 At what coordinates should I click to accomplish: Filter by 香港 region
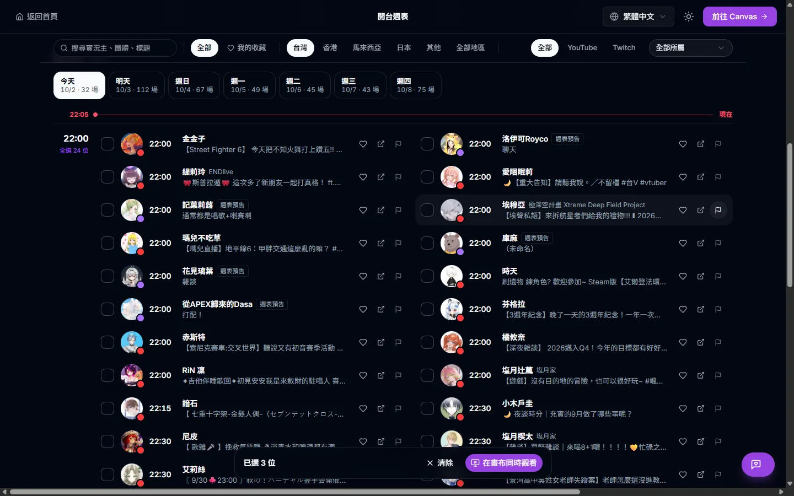coord(330,48)
